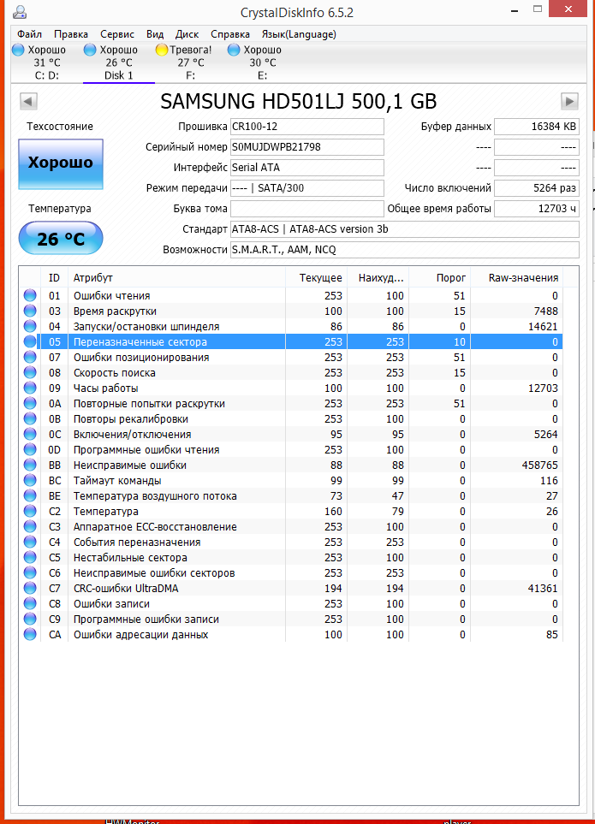Click status icon of Включения/отключения row
This screenshot has width=595, height=824.
(30, 434)
